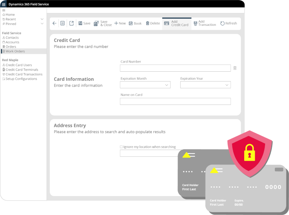
Task: Click the Delete button label
Action: point(155,23)
